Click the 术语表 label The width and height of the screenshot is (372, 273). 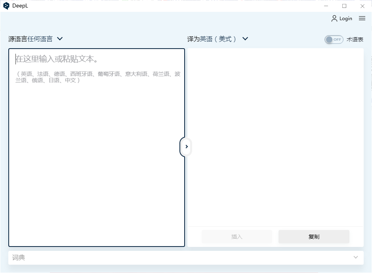click(x=355, y=40)
